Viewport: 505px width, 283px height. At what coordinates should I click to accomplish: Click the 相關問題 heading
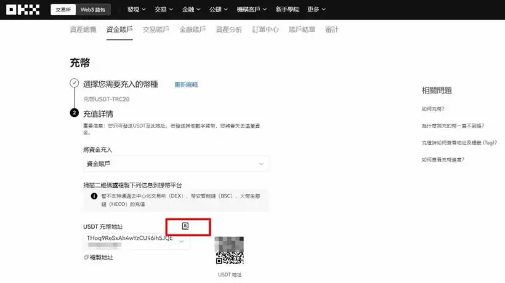pyautogui.click(x=437, y=90)
